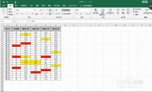Click the Undo arrow icon

tap(7, 2)
